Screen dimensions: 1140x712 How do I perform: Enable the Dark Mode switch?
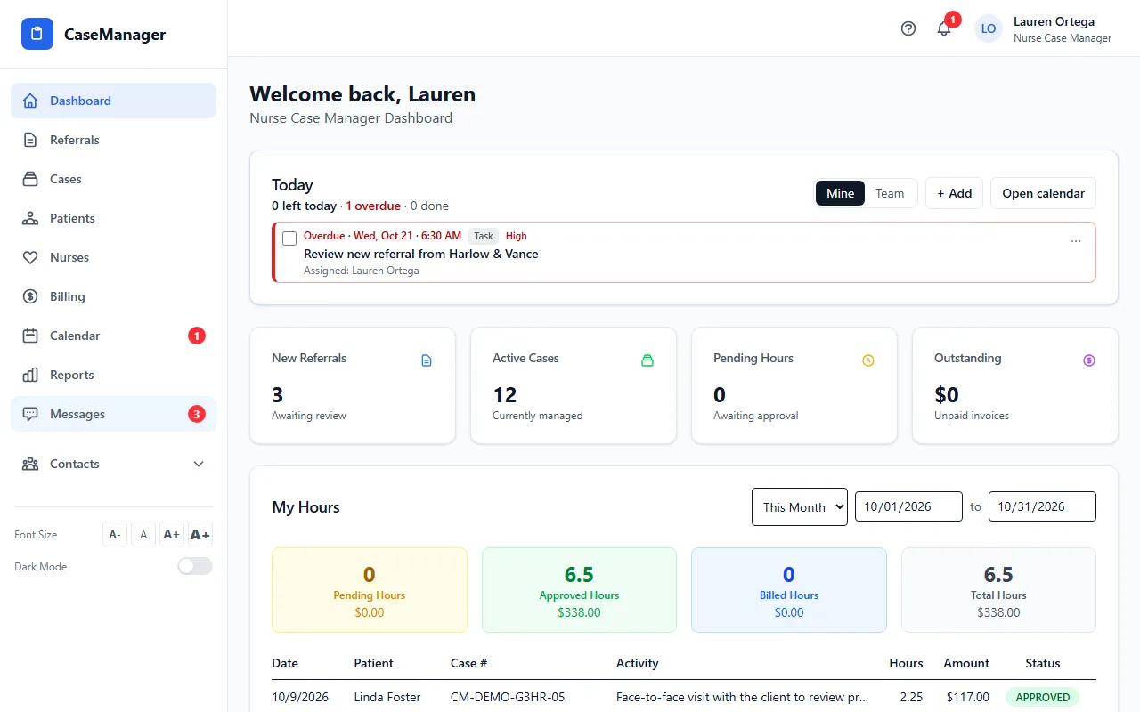pos(195,566)
